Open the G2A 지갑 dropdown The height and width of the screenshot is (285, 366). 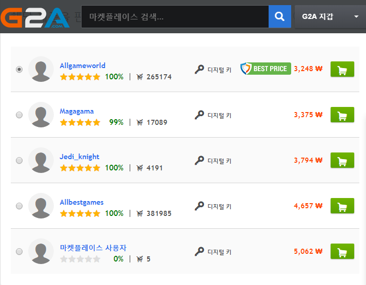point(330,16)
